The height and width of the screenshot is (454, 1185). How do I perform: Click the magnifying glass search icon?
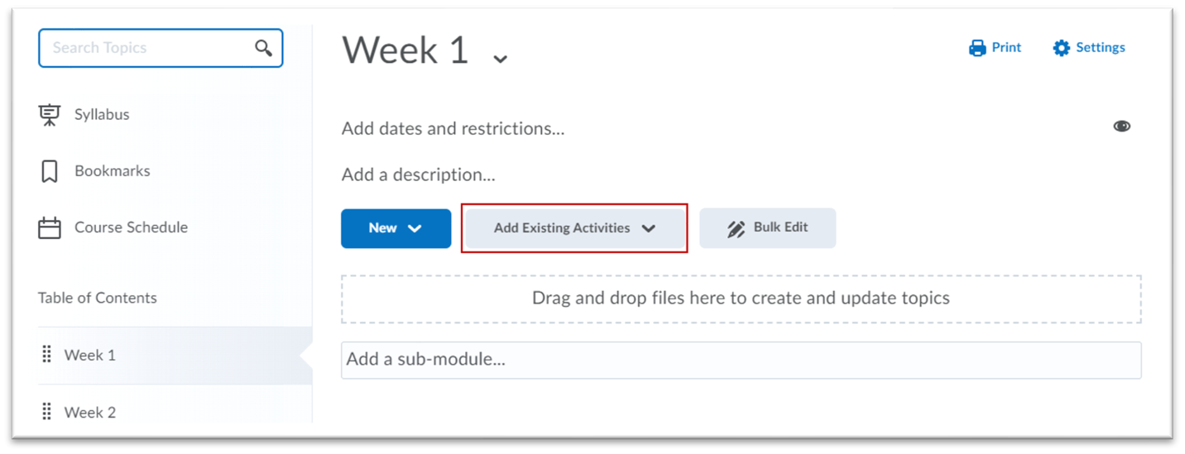tap(263, 48)
